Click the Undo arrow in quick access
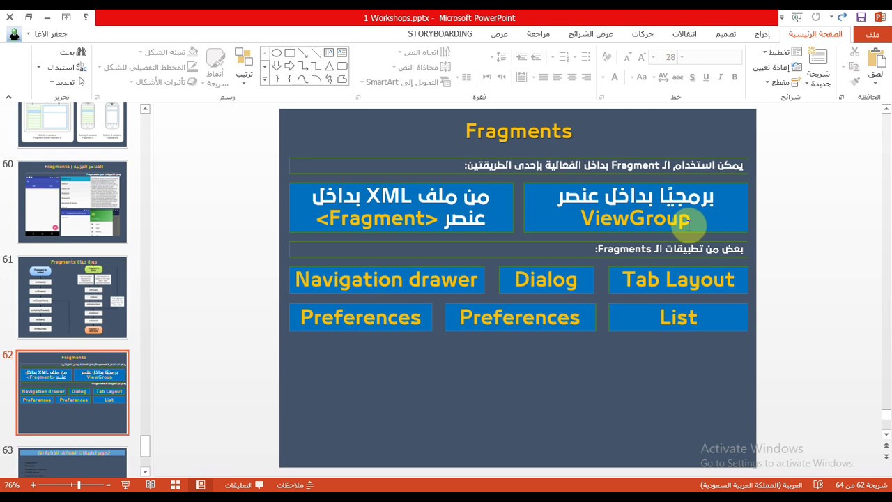 pos(842,17)
